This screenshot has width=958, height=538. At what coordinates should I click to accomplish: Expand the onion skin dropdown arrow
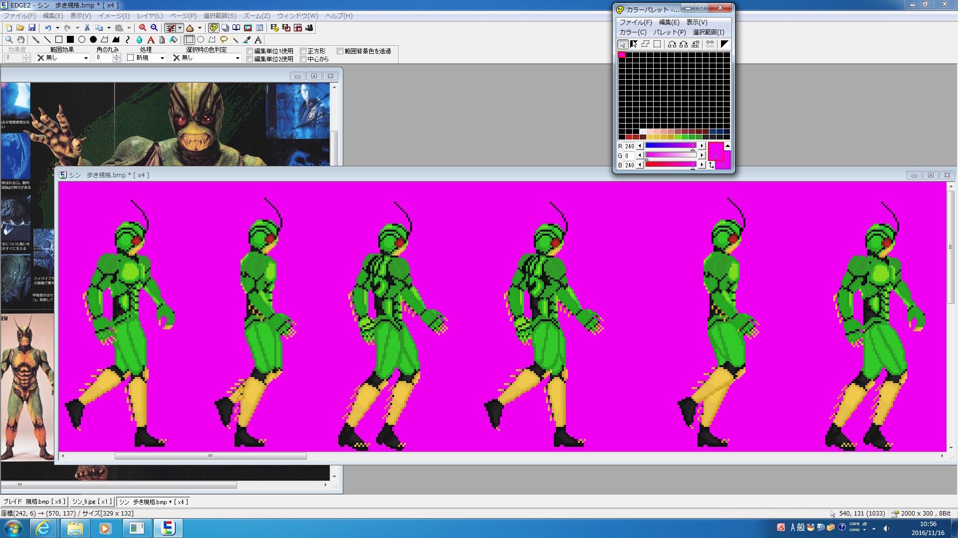(x=200, y=28)
